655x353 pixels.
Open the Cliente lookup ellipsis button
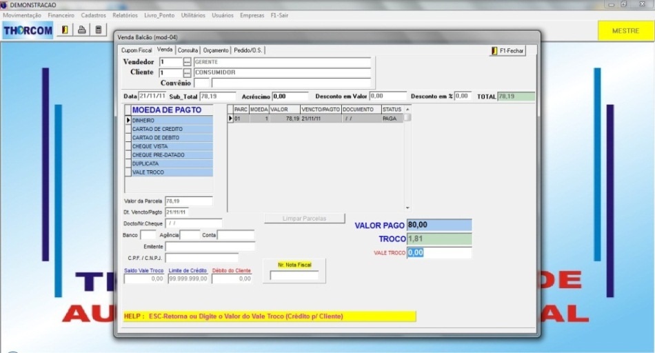[186, 72]
